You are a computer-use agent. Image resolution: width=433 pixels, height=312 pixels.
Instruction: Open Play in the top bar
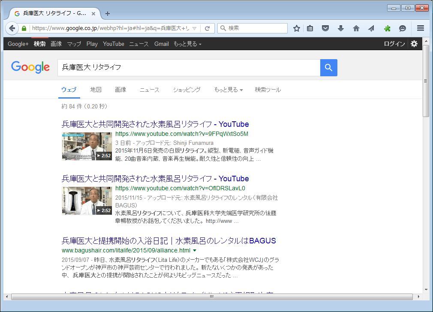click(x=92, y=44)
